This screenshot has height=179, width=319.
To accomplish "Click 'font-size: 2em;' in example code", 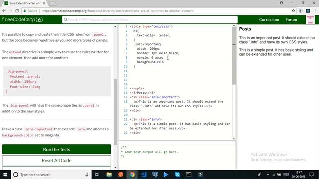I will pyautogui.click(x=25, y=87).
